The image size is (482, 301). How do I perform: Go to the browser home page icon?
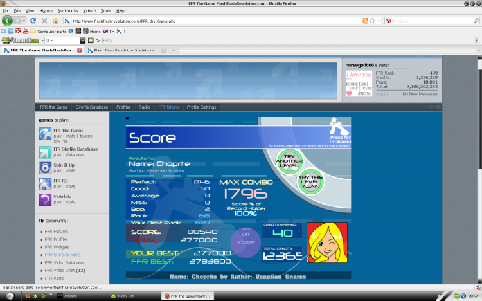pyautogui.click(x=56, y=21)
